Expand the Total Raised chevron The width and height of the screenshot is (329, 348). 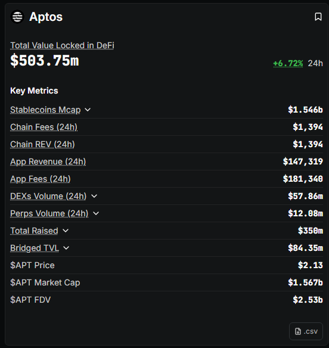(x=66, y=231)
